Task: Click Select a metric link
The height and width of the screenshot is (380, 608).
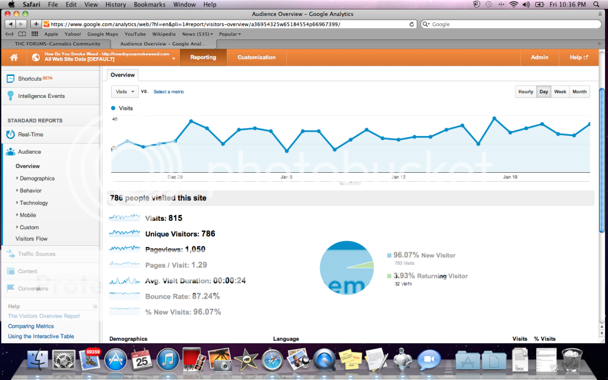Action: pyautogui.click(x=169, y=92)
